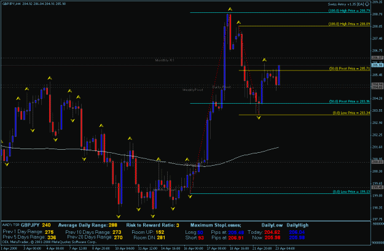Click the 'GBPJPY' symbol in info panel

[30, 225]
